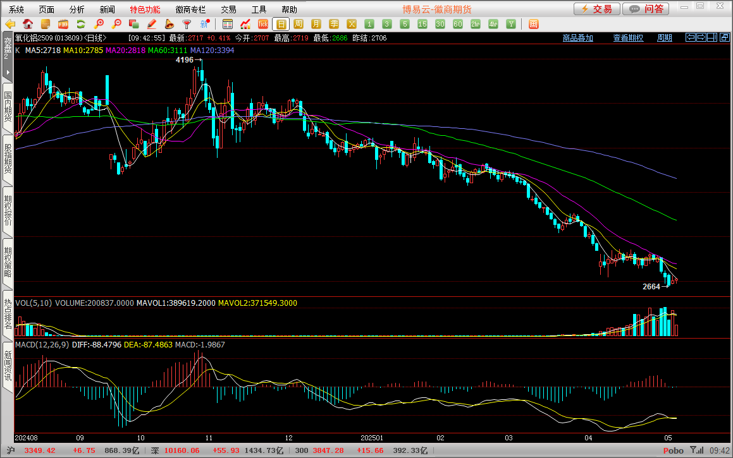Image resolution: width=733 pixels, height=458 pixels.
Task: Click the 问答 chat button
Action: [646, 9]
